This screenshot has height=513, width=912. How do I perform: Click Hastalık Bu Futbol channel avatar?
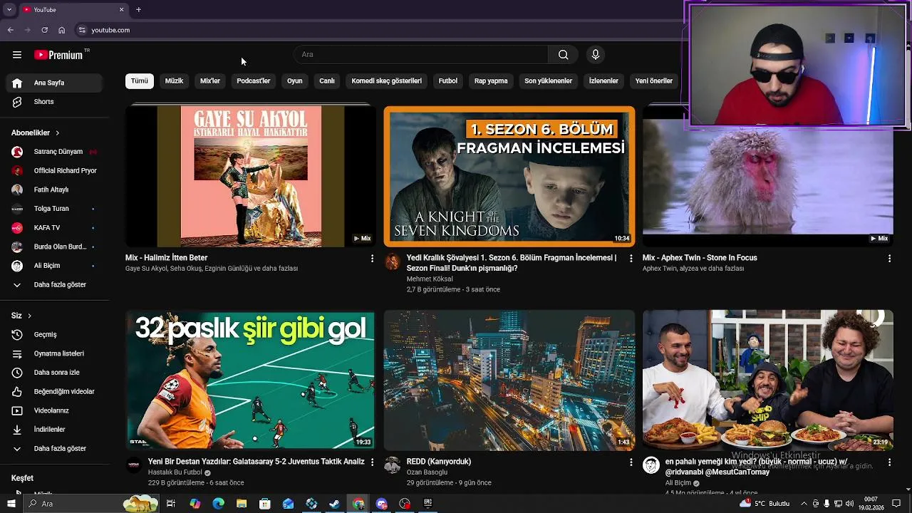point(134,465)
